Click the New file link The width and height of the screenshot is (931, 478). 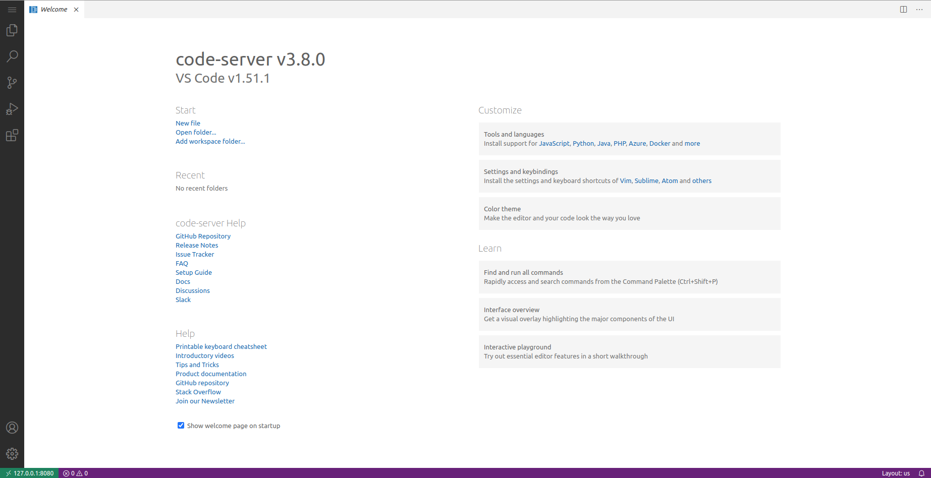[x=188, y=123]
